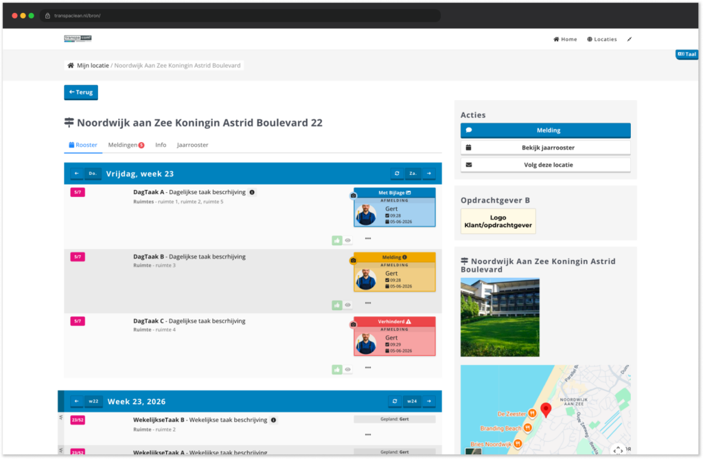This screenshot has width=703, height=459.
Task: Refresh the Week 23 schedule
Action: coord(395,401)
